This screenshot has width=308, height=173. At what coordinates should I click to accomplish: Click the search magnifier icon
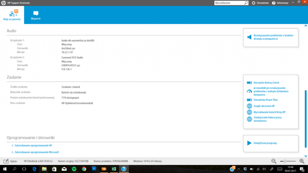coord(246,3)
